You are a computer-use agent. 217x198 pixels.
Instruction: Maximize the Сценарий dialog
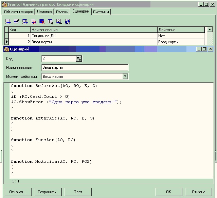[x=204, y=49]
